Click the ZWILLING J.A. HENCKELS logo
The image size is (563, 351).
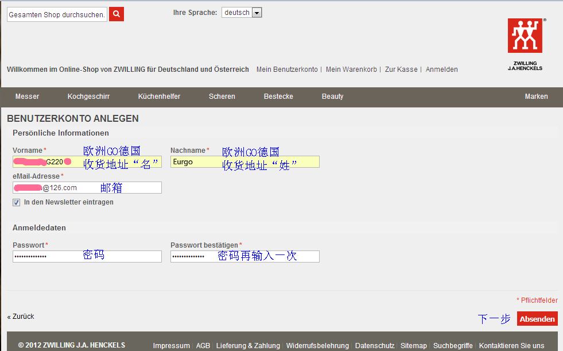(x=525, y=44)
